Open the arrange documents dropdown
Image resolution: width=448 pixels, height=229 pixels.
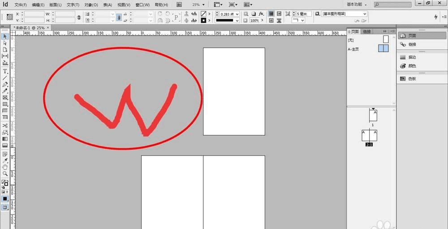pos(248,4)
